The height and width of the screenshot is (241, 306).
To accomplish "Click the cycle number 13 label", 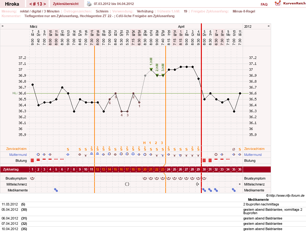I will tap(38, 4).
